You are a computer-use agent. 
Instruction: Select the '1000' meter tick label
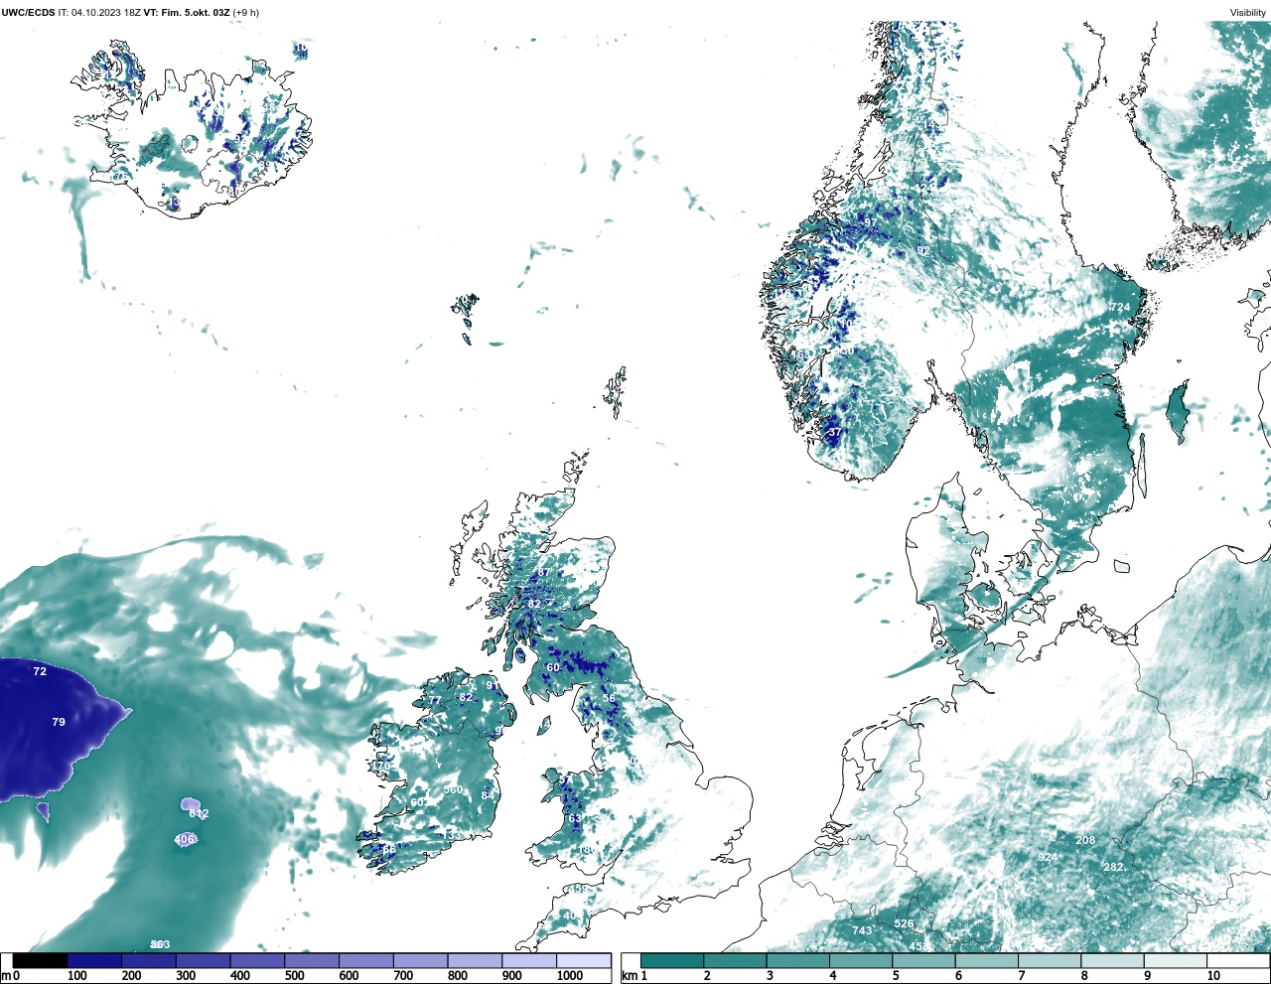click(570, 976)
